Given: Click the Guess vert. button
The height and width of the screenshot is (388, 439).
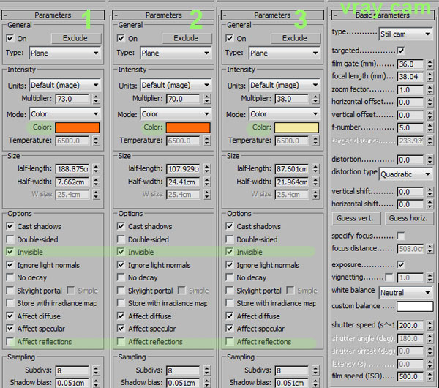Looking at the screenshot, I should pos(356,218).
